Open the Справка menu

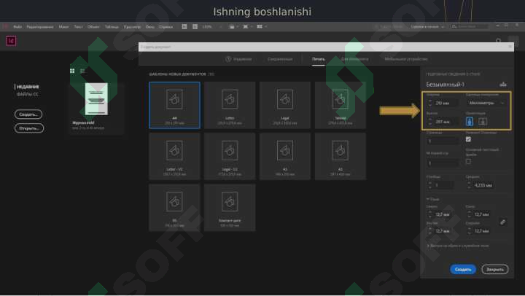166,27
